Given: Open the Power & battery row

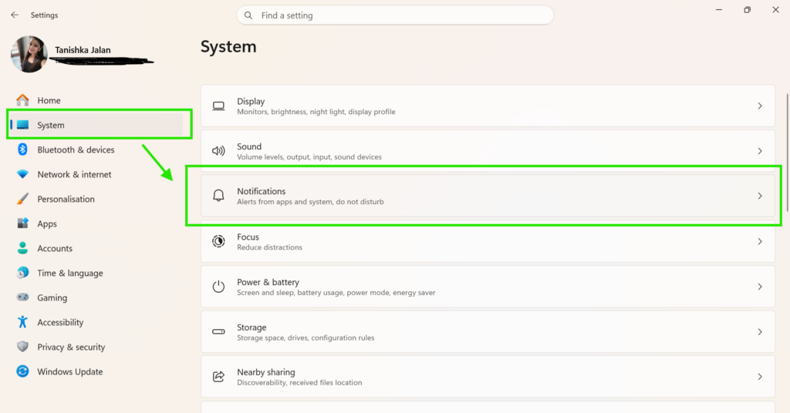Looking at the screenshot, I should coord(488,287).
